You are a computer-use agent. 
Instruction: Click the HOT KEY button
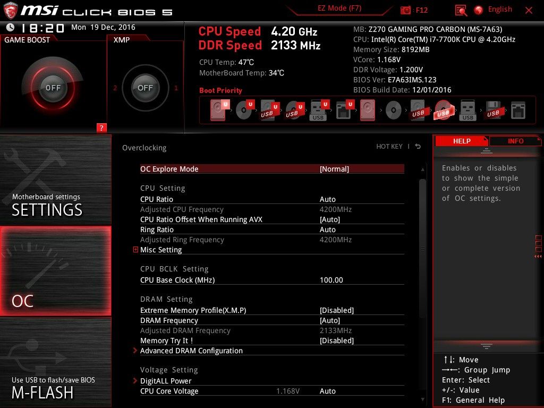click(389, 147)
